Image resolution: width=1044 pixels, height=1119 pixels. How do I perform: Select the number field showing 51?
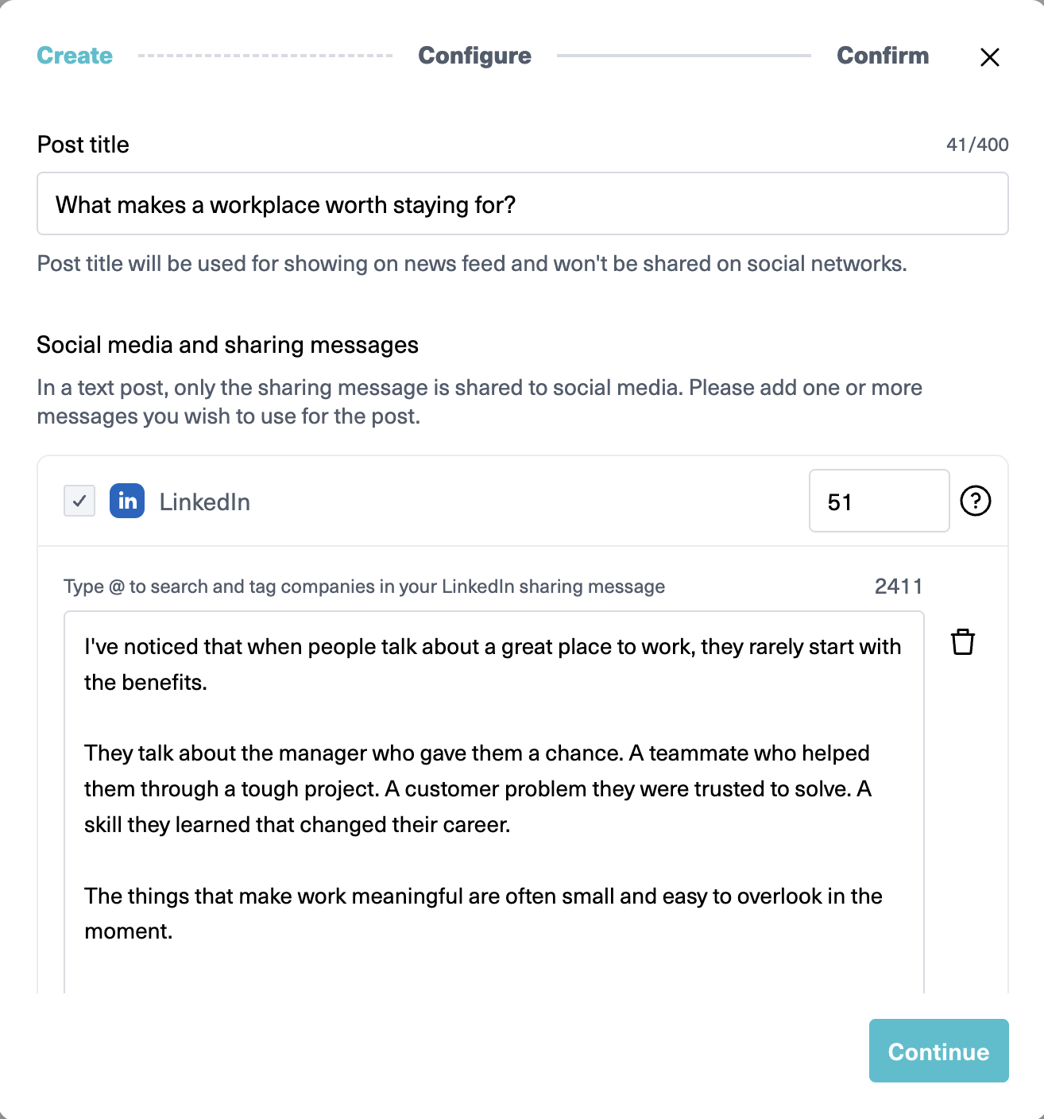[879, 501]
